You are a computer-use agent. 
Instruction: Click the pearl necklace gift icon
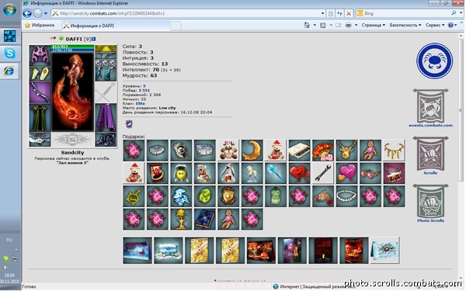(347, 196)
